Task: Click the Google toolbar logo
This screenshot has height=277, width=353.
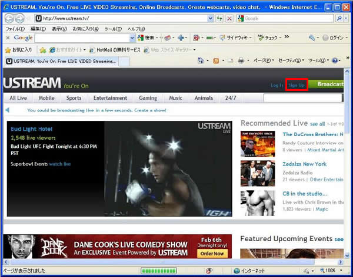Action: click(23, 38)
